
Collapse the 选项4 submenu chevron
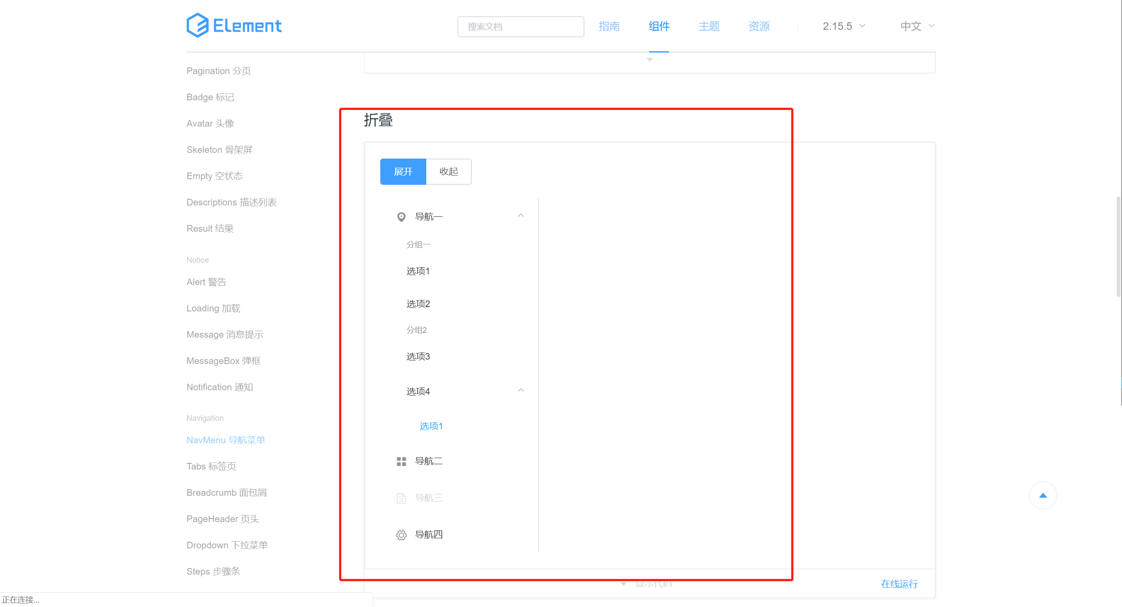pyautogui.click(x=521, y=390)
